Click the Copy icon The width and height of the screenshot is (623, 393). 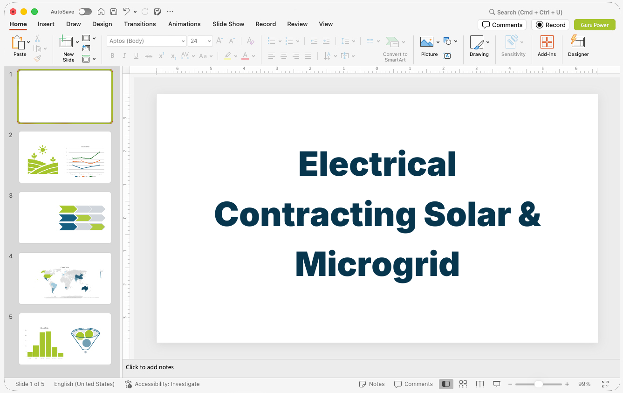(37, 48)
